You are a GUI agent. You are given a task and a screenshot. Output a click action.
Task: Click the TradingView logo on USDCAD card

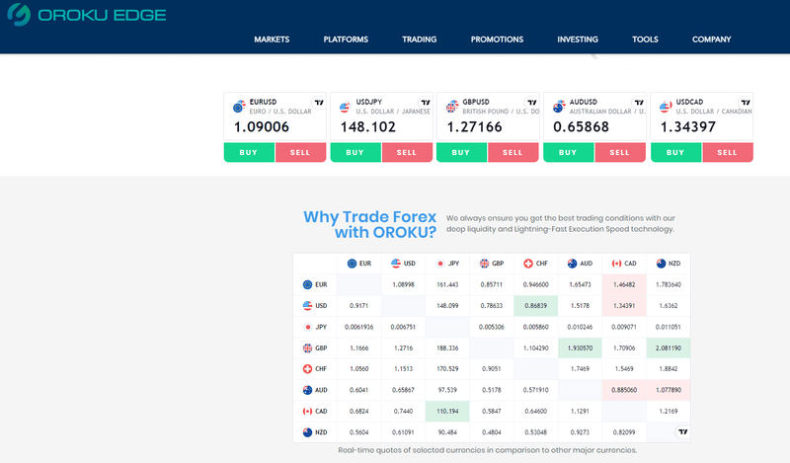[x=745, y=103]
